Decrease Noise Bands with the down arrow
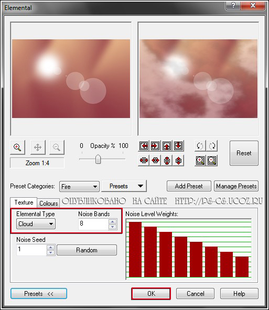This screenshot has height=310, width=269. (113, 227)
